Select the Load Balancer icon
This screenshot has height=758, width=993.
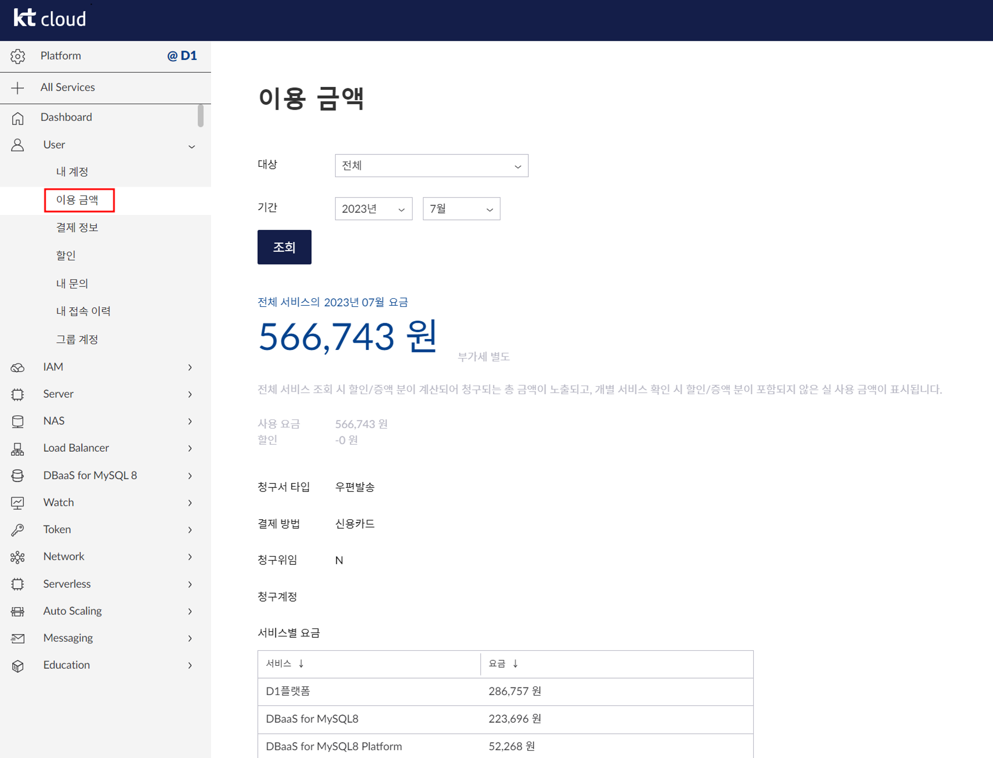tap(18, 448)
